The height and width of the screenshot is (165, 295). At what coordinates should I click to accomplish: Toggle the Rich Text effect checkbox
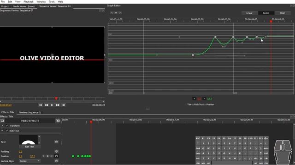tap(7, 131)
